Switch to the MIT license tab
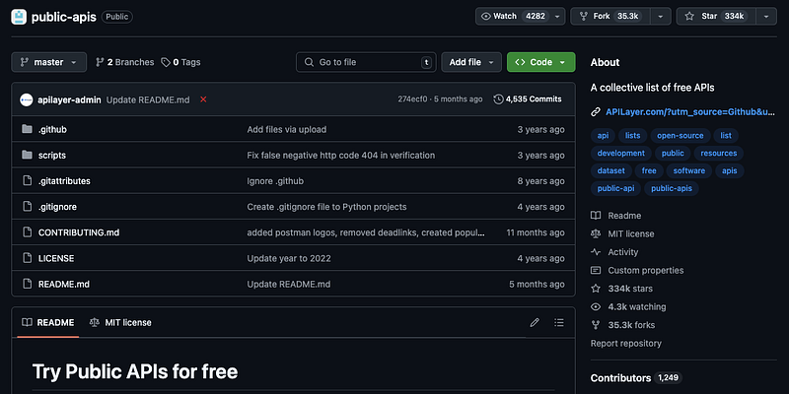This screenshot has width=789, height=394. [120, 323]
